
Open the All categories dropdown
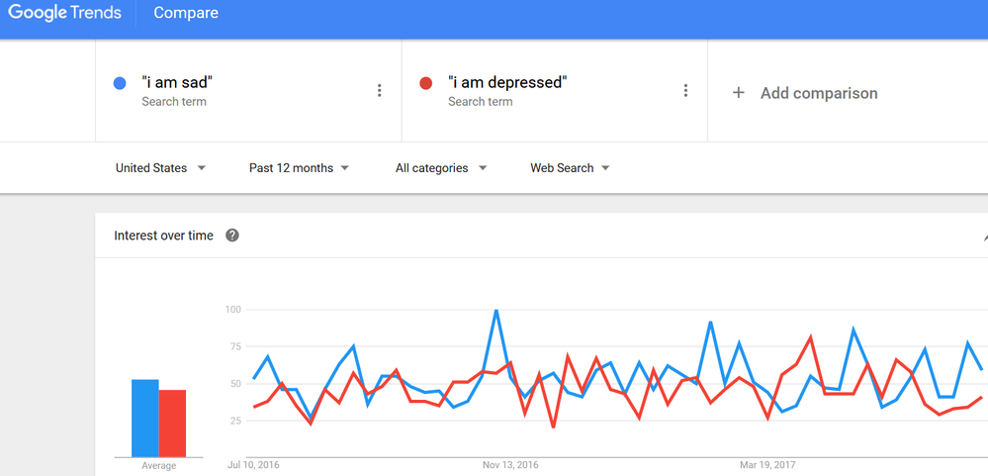click(x=441, y=168)
